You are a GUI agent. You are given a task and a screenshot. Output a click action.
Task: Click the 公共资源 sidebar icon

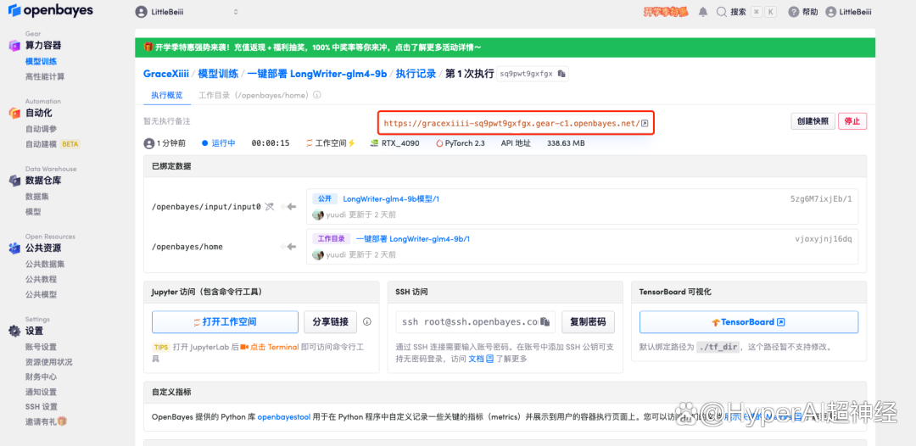coord(14,248)
